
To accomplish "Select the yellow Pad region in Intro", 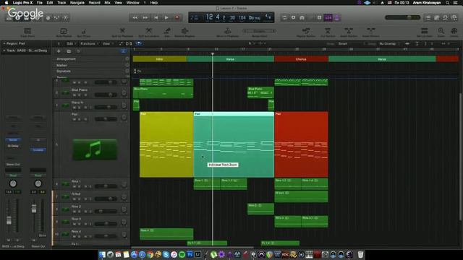I will click(x=166, y=144).
